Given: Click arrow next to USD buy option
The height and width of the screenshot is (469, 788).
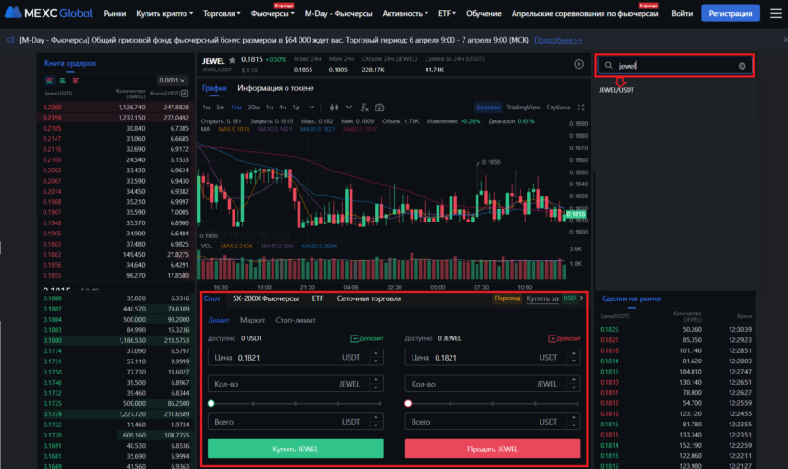Looking at the screenshot, I should (582, 298).
